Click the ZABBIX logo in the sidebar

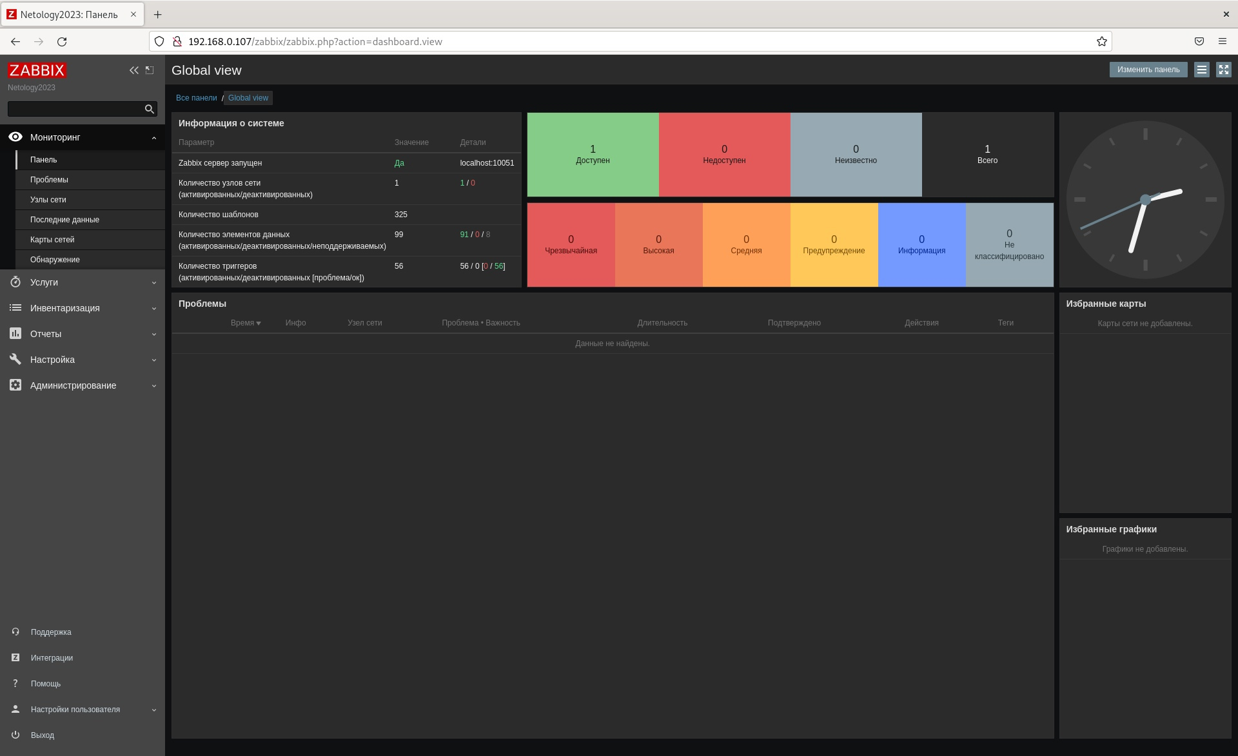36,70
